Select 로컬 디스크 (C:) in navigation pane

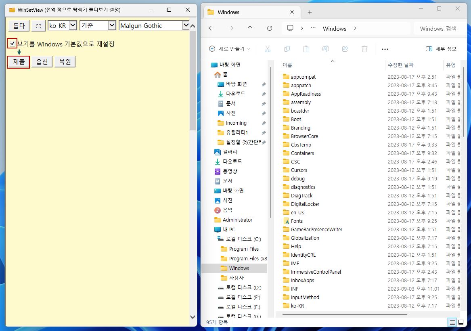tap(239, 239)
